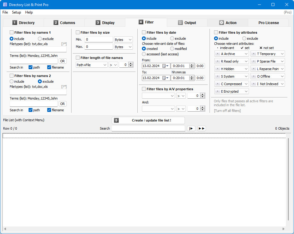Switch to the Directory tab

[x=23, y=23]
